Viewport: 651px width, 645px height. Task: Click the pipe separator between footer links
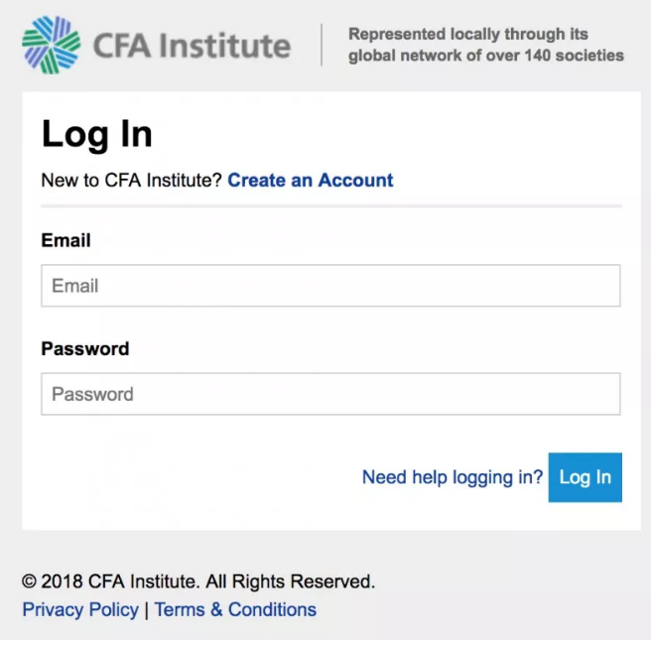147,609
